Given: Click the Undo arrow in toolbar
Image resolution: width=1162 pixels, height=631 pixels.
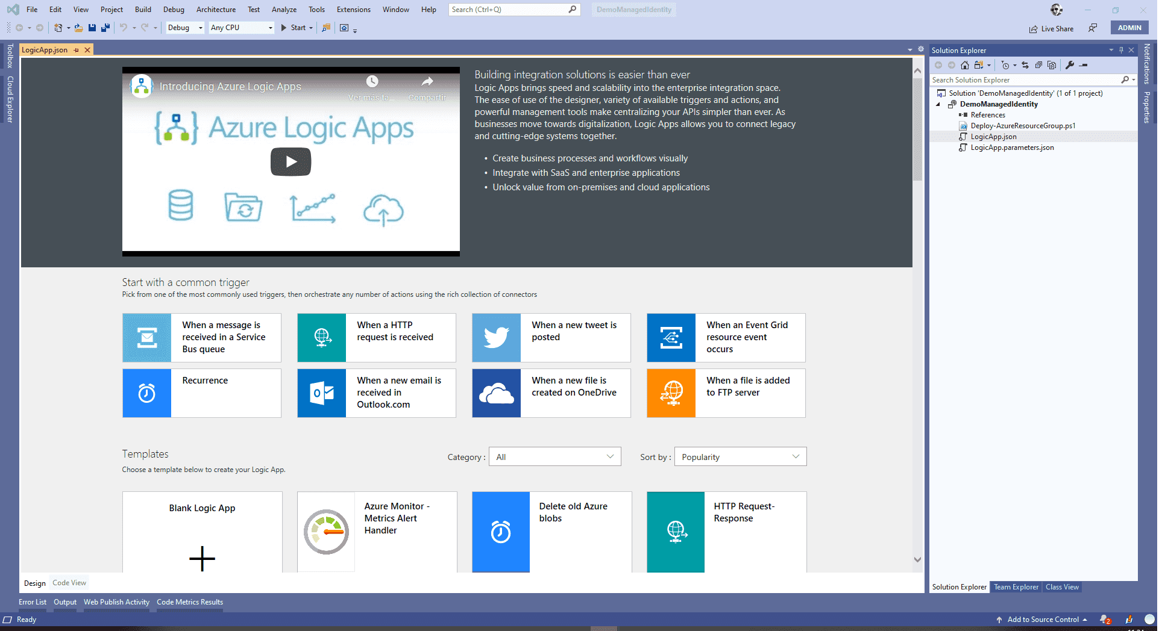Looking at the screenshot, I should [x=124, y=28].
